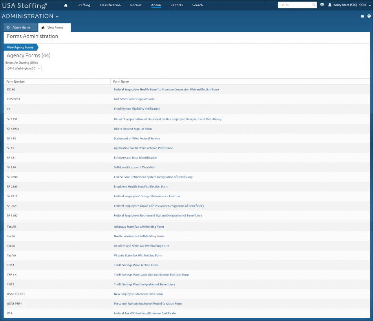The image size is (373, 321).
Task: Go to the Home icon in top navigation
Action: tap(66, 5)
